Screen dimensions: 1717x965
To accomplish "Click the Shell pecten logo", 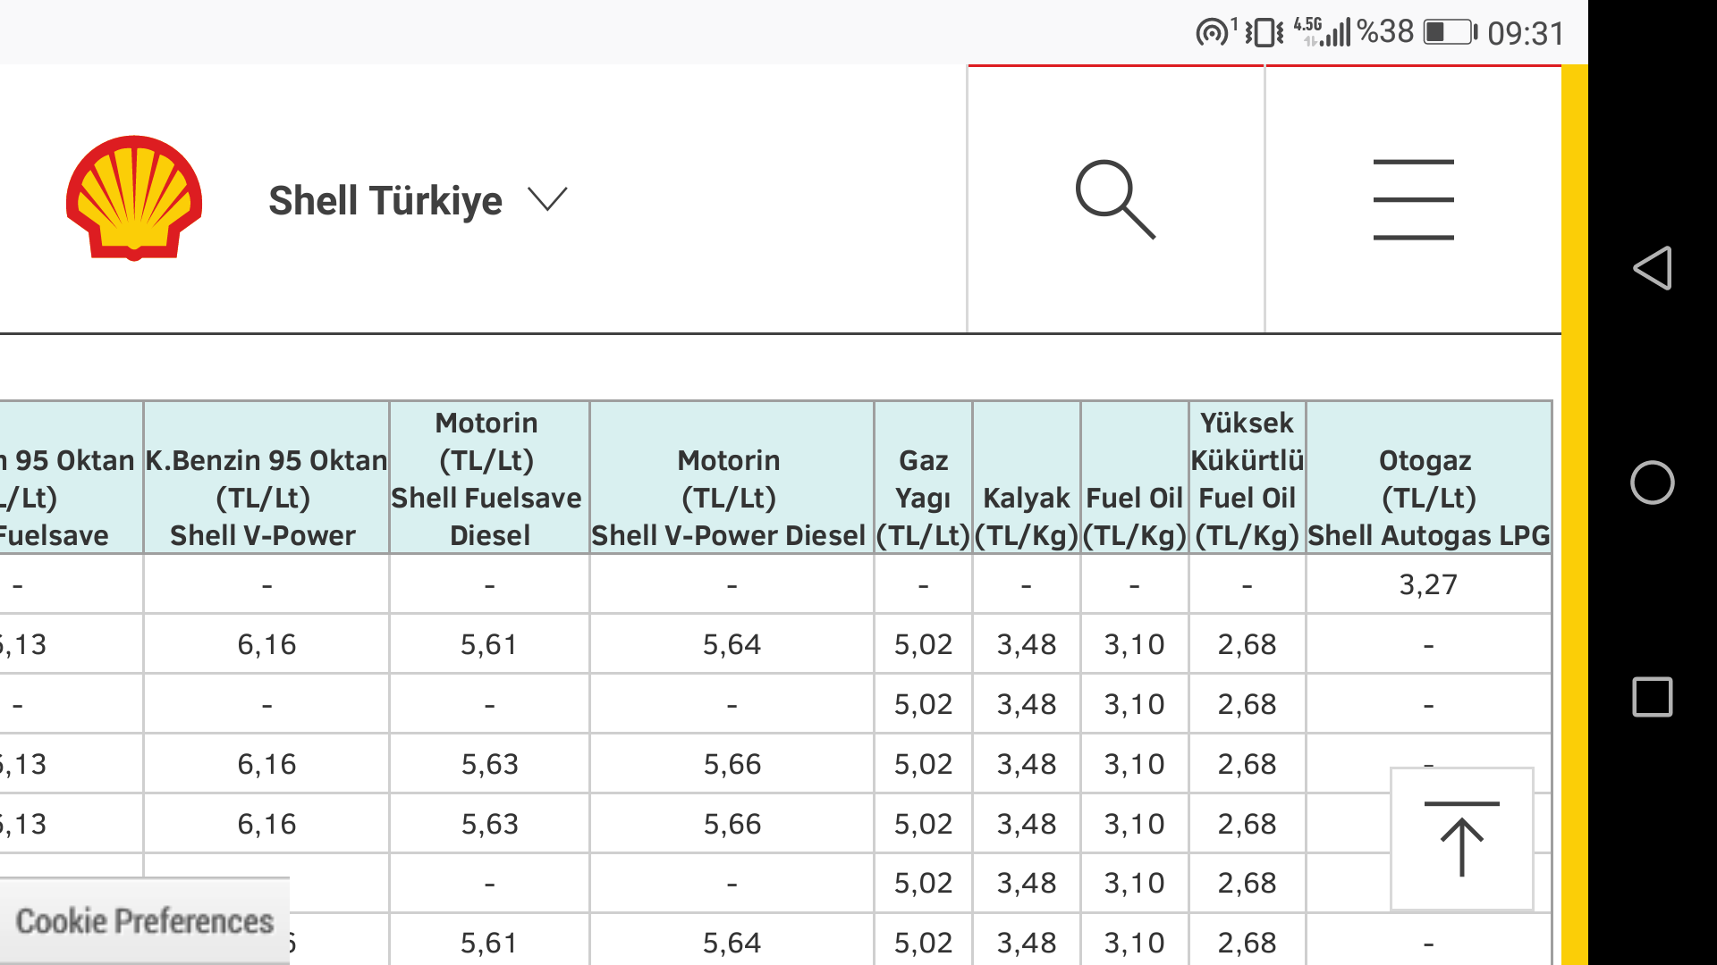I will click(x=134, y=198).
